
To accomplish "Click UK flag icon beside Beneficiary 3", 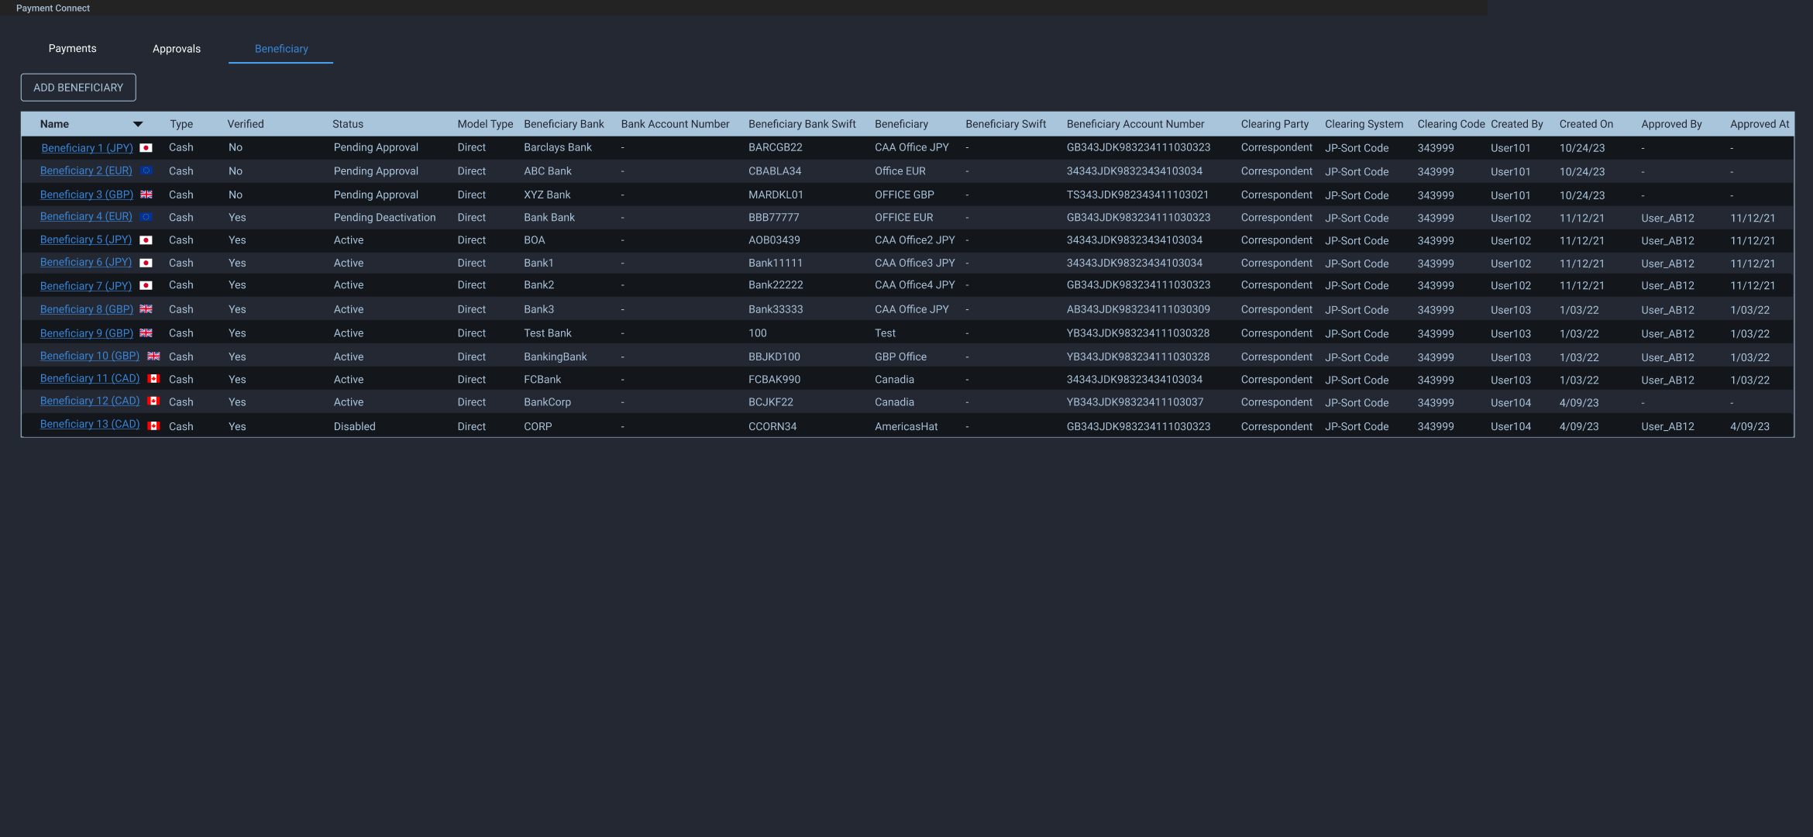I will tap(146, 195).
